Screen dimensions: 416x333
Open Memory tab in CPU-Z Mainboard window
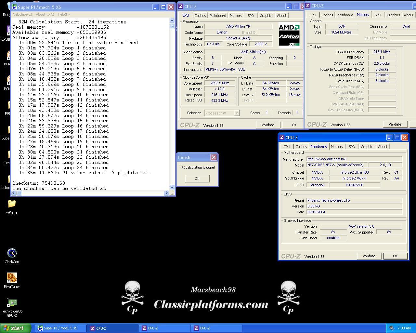(x=337, y=147)
